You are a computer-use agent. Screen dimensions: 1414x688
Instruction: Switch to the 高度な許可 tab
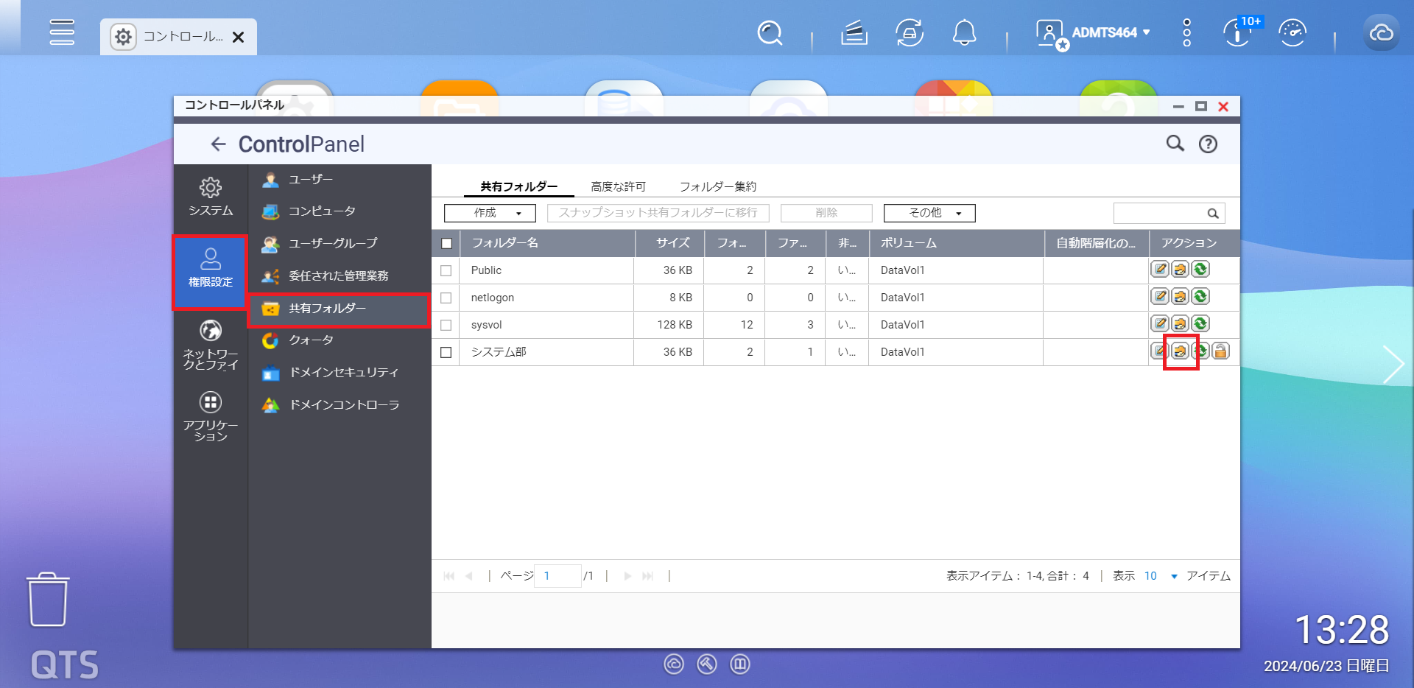click(x=618, y=186)
